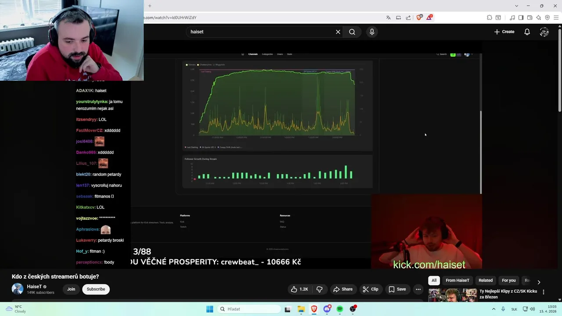The height and width of the screenshot is (316, 562).
Task: Click the system tray network icon
Action: [x=525, y=309]
